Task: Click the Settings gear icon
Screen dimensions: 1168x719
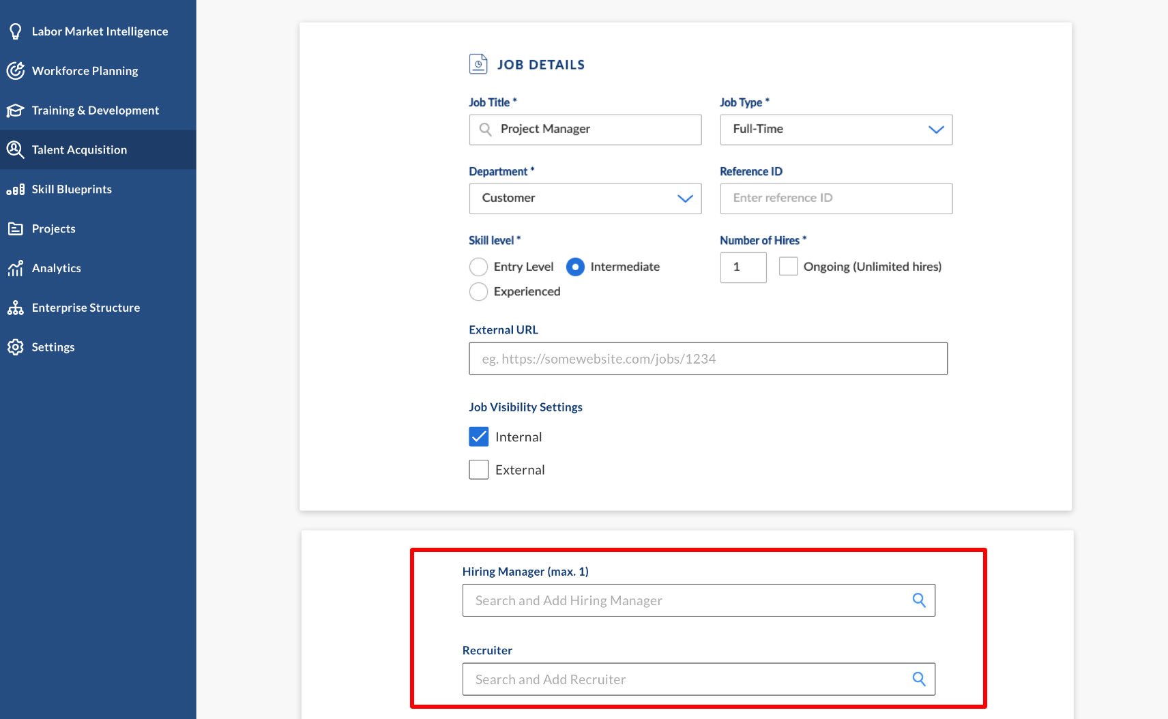Action: click(x=15, y=347)
